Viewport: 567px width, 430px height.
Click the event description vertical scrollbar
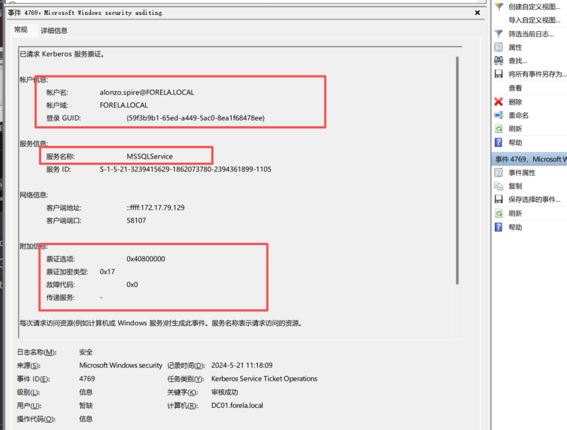(x=458, y=170)
